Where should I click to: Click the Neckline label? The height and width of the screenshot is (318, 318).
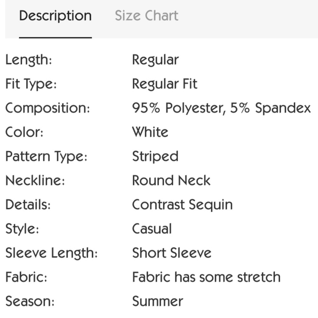pos(35,181)
